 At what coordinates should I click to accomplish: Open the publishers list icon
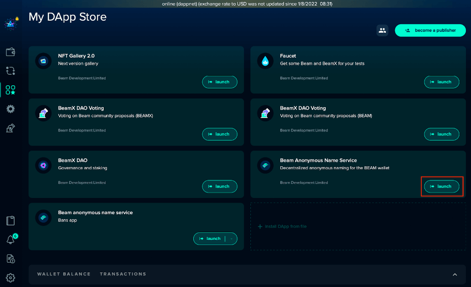382,30
